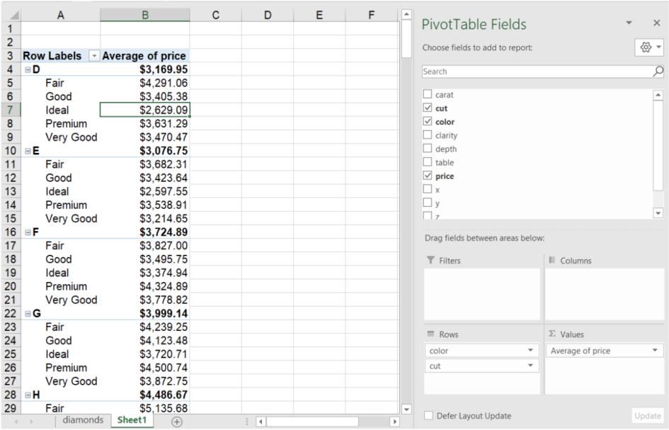Switch to the Sheet1 tab
Viewport: 669px width, 430px height.
click(x=132, y=419)
